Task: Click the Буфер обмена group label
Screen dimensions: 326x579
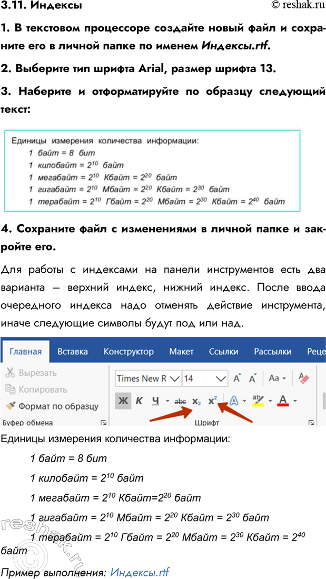Action: (x=28, y=423)
